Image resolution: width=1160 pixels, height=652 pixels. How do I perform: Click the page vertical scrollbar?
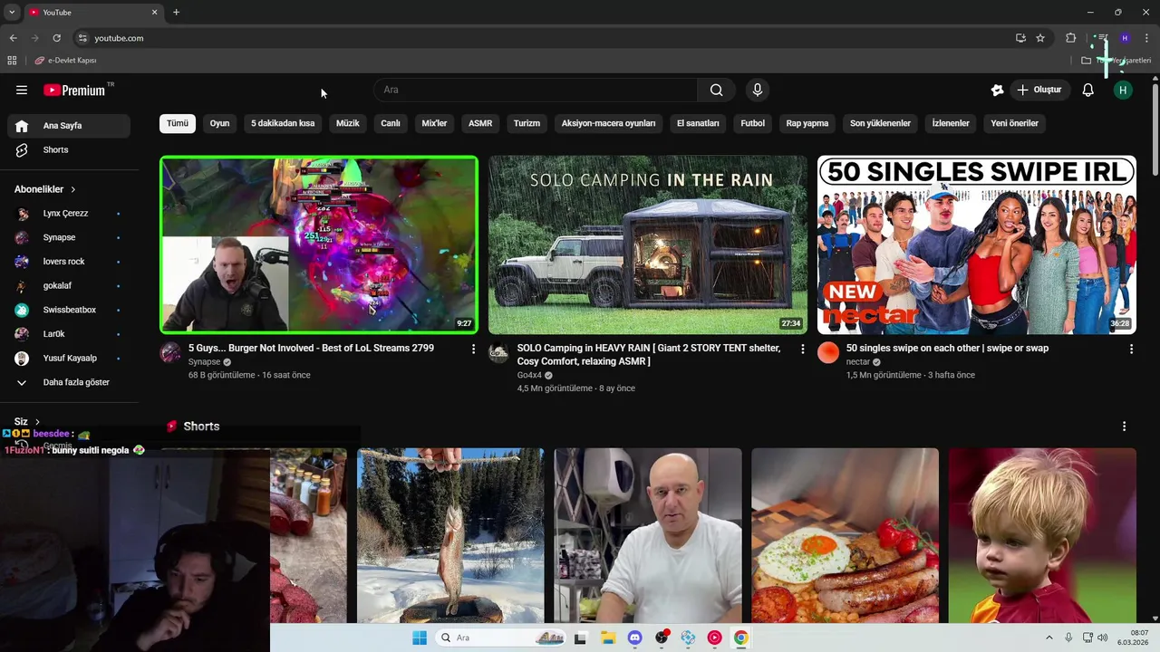click(x=1155, y=131)
